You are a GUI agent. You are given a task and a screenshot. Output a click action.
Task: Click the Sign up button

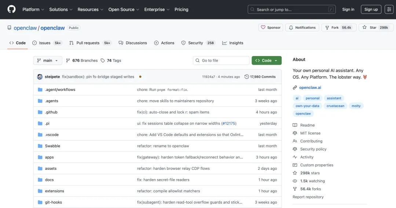click(371, 10)
